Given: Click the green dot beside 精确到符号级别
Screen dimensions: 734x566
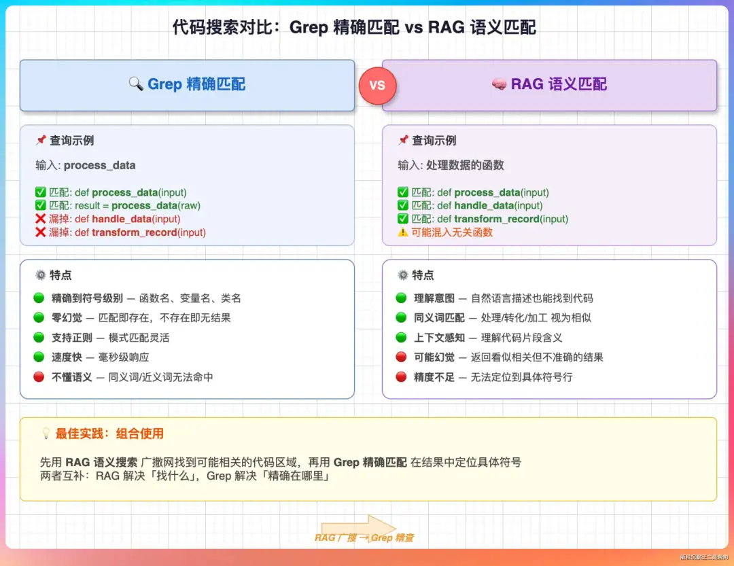Looking at the screenshot, I should (x=39, y=298).
